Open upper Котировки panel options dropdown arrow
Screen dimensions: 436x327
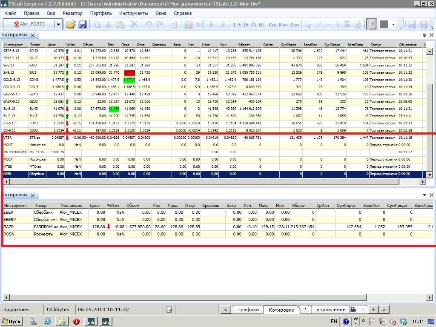coord(425,35)
